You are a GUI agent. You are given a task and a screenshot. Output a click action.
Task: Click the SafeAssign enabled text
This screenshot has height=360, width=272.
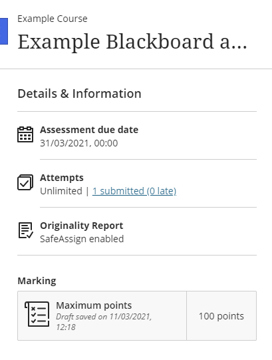(x=82, y=239)
